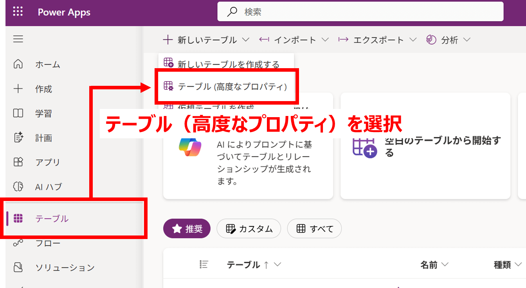This screenshot has height=288, width=526.
Task: Open the AI により description card
Action: pyautogui.click(x=248, y=146)
